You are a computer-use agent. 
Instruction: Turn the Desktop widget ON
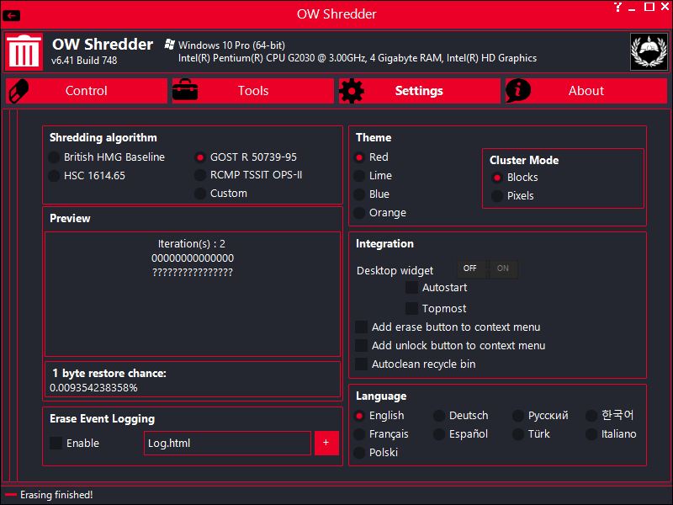click(503, 268)
